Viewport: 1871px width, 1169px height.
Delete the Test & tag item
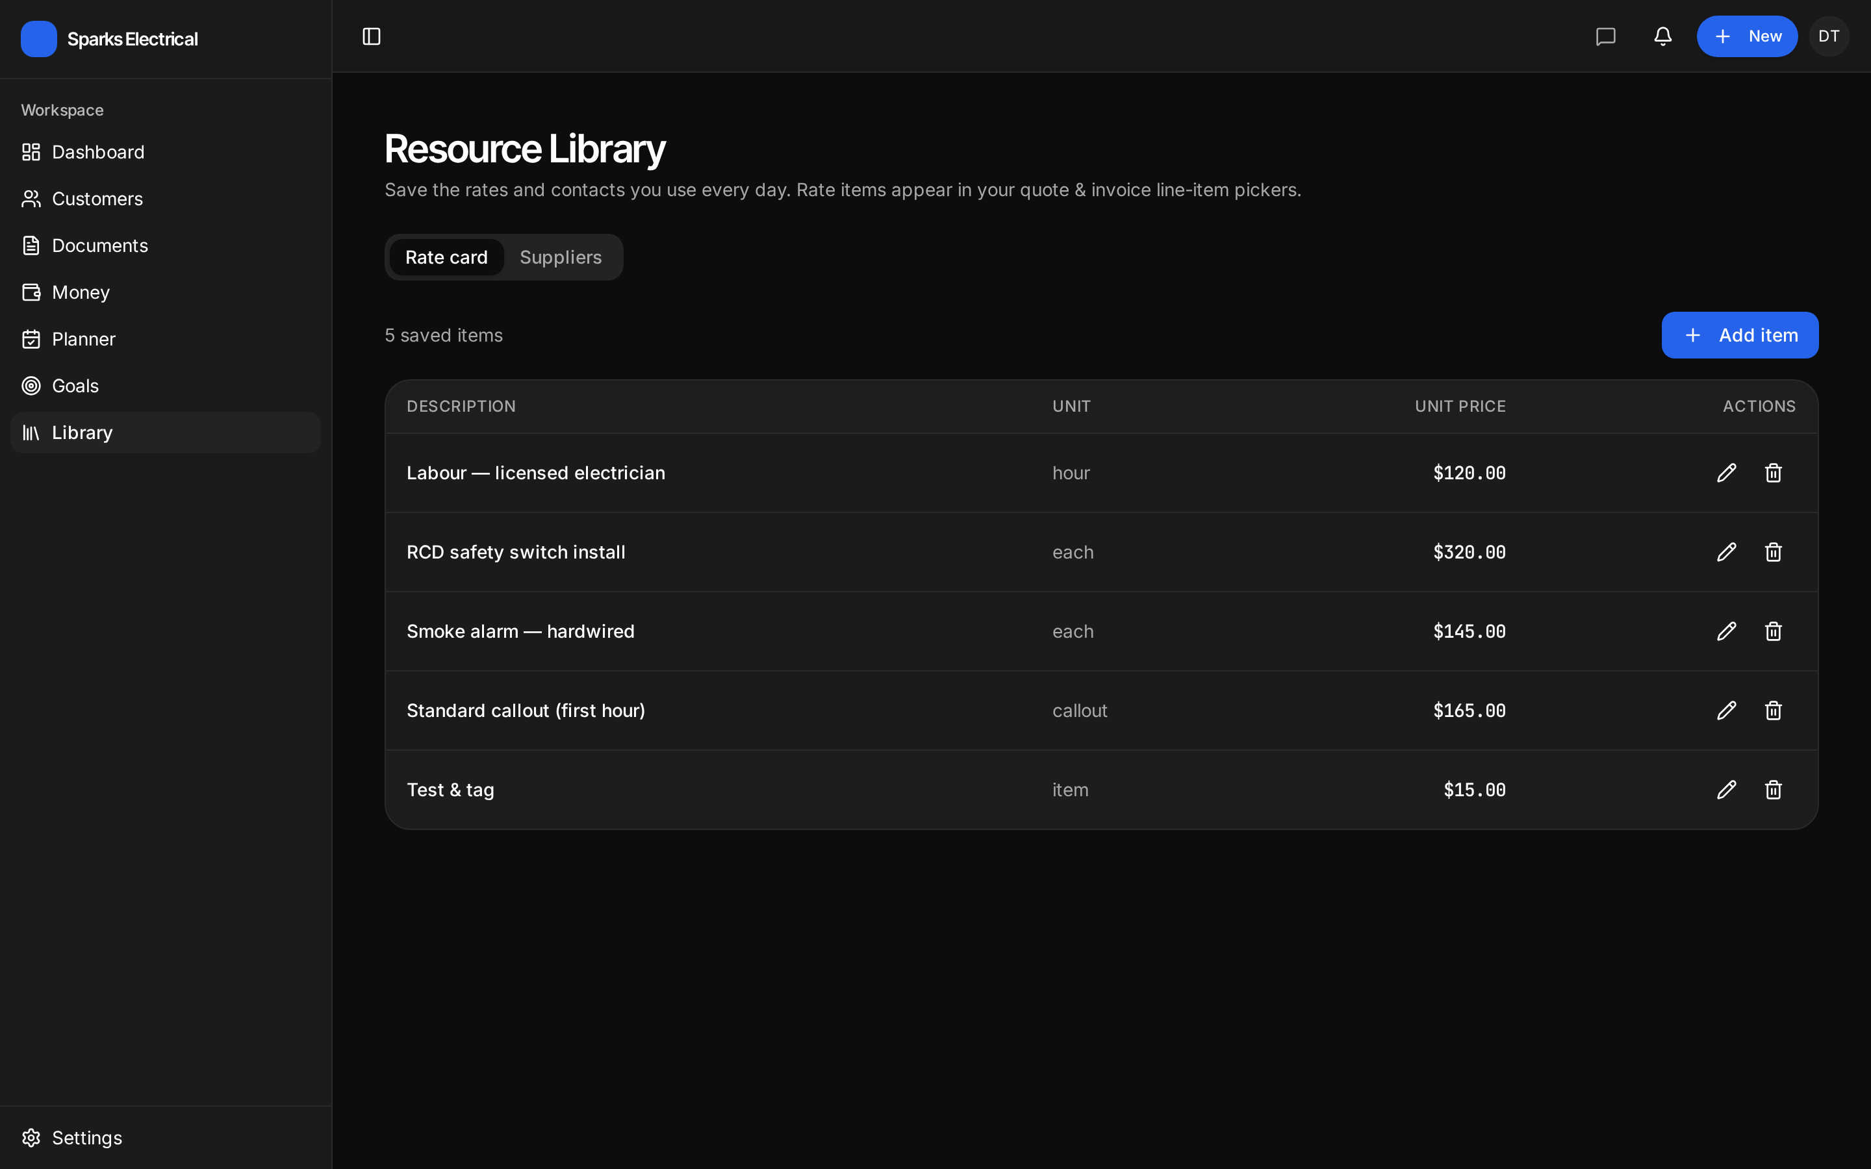[x=1773, y=789]
